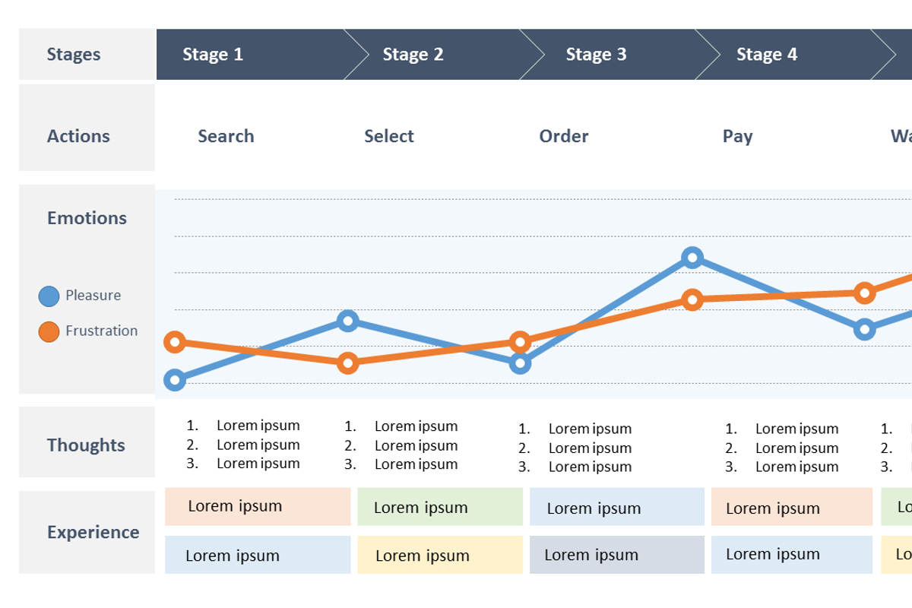Click the Thoughts row label

(x=86, y=445)
